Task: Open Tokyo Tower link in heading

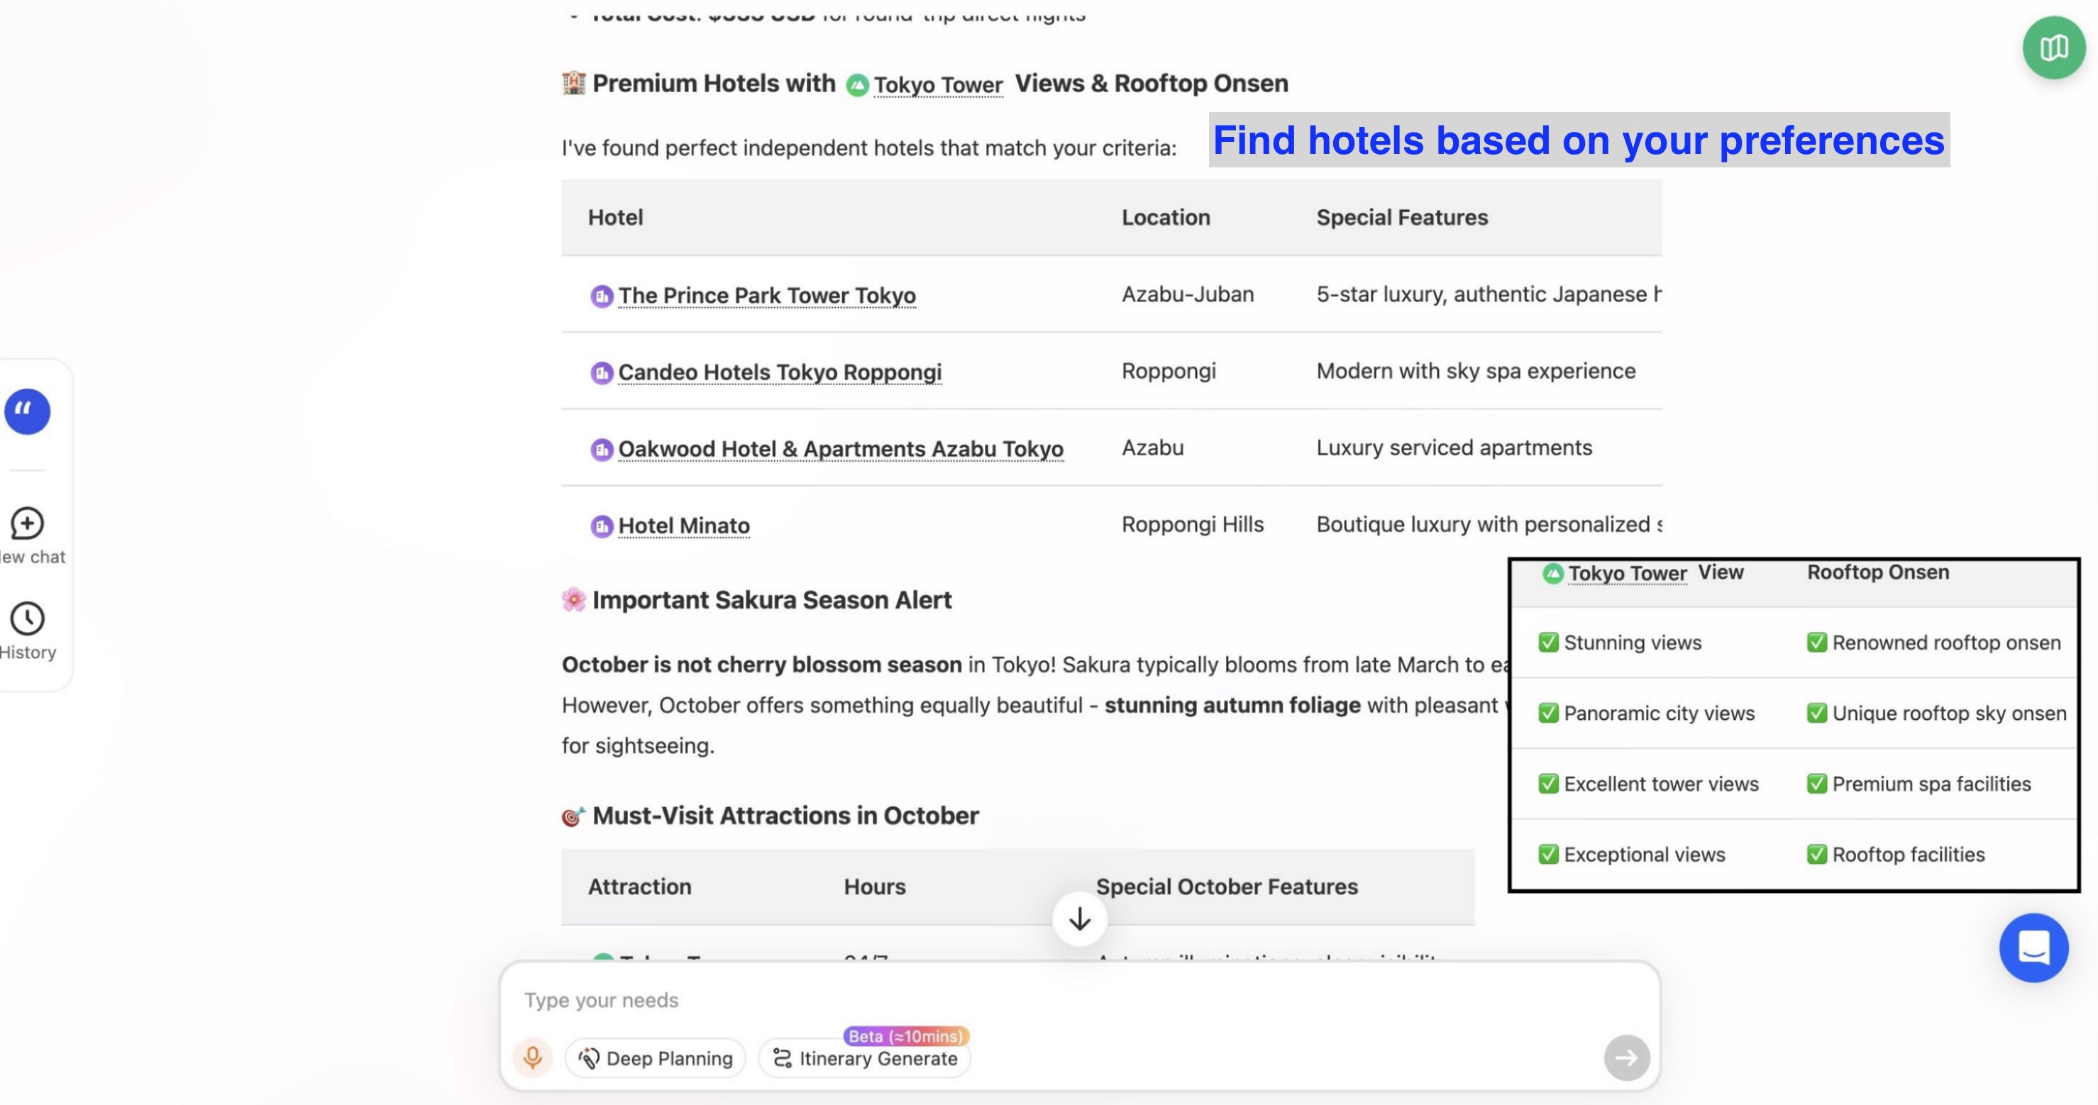Action: pos(938,84)
